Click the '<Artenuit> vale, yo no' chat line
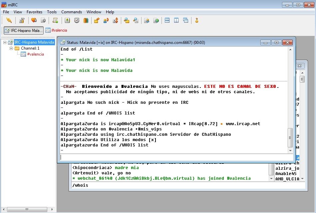The width and height of the screenshot is (316, 213). coord(101,173)
